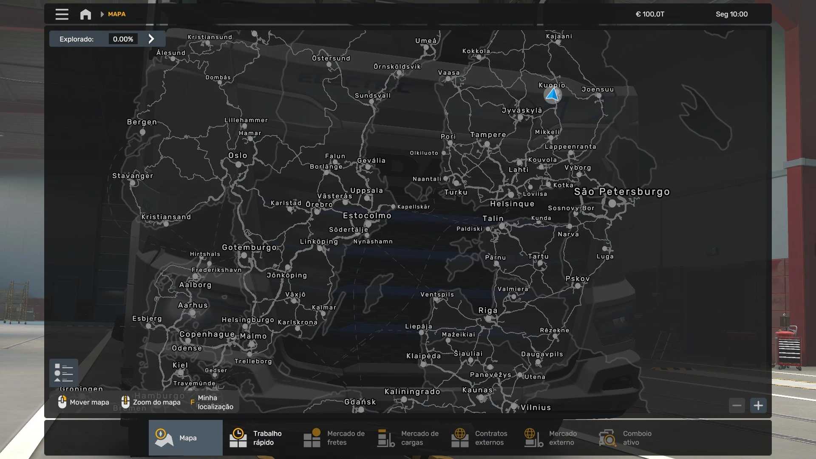Select the player location arrow near Kuopio
This screenshot has height=459, width=816.
(x=552, y=95)
